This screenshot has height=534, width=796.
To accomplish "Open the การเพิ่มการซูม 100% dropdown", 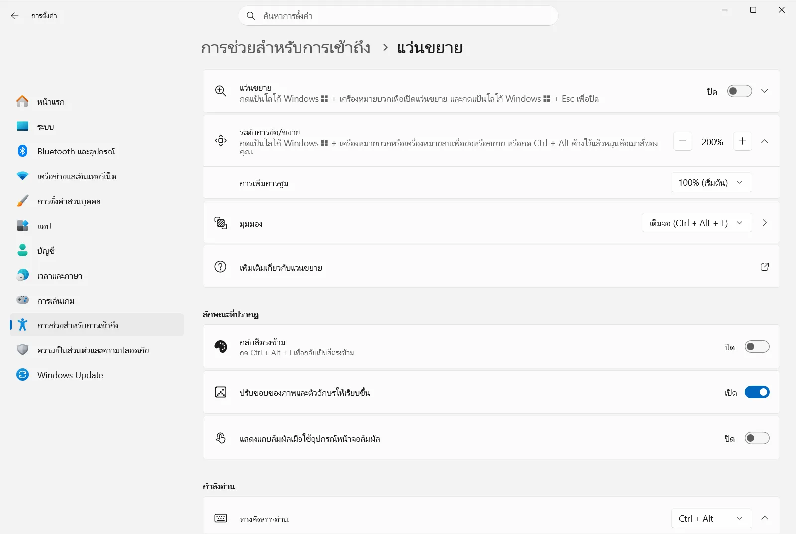I will tap(711, 183).
